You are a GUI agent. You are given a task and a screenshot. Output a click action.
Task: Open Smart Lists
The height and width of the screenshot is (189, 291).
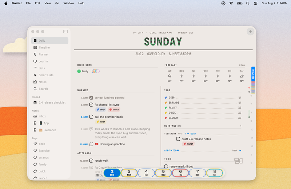pos(49,75)
